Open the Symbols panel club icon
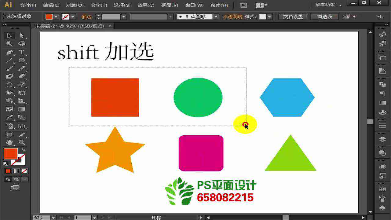391x220 pixels. (x=382, y=208)
